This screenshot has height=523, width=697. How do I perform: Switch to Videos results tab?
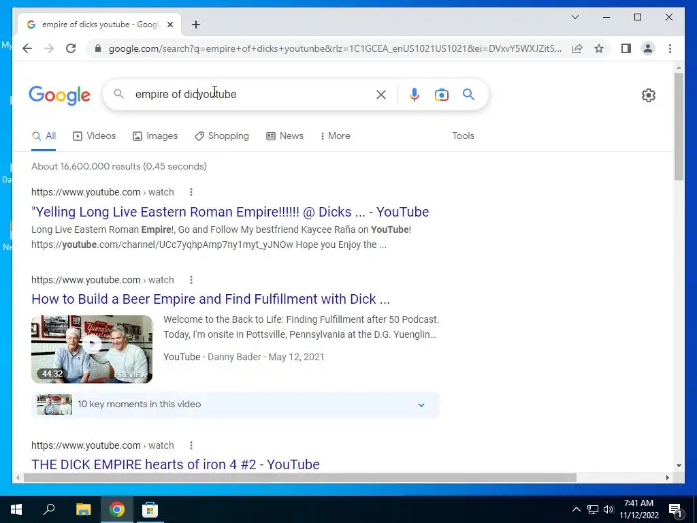94,136
